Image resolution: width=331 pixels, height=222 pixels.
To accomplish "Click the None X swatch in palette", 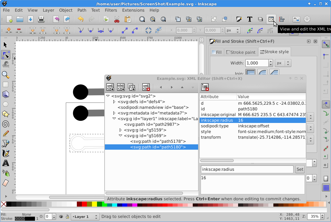I will click(3, 204).
